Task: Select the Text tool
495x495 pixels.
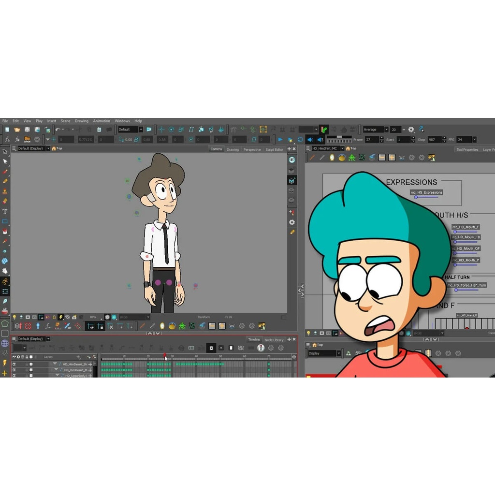Action: tap(5, 211)
